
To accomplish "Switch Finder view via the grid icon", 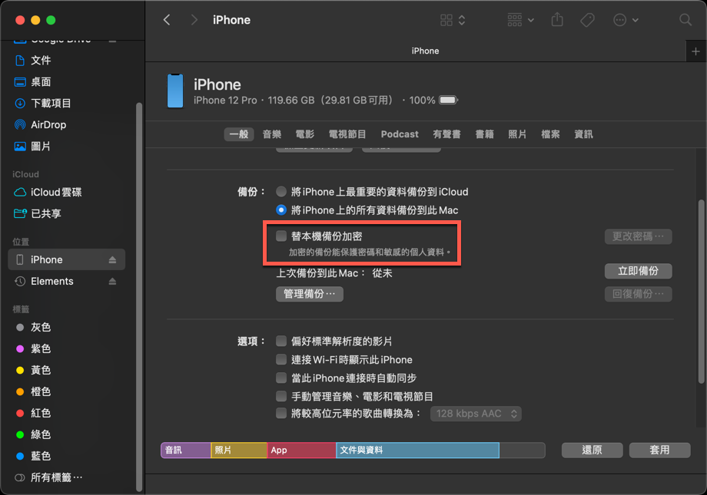I will 452,20.
